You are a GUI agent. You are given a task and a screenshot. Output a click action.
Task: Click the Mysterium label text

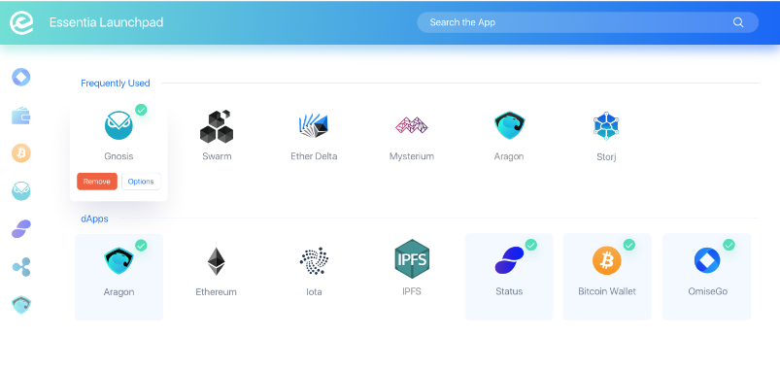412,156
